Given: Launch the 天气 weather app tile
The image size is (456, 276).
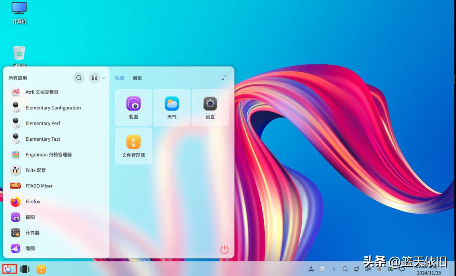Looking at the screenshot, I should coord(172,107).
